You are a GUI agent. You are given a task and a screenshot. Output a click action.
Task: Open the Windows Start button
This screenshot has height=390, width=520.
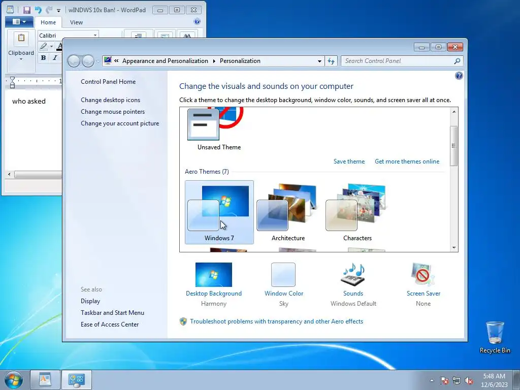pos(14,380)
